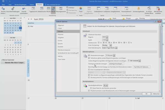Screen dimensions: 165x110
Task: Click Vorherige Termine side tab
Action: click(x=28, y=68)
